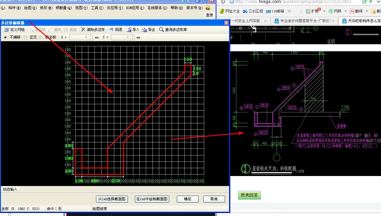Click the 扩展 extensions icon in browser

click(x=308, y=11)
